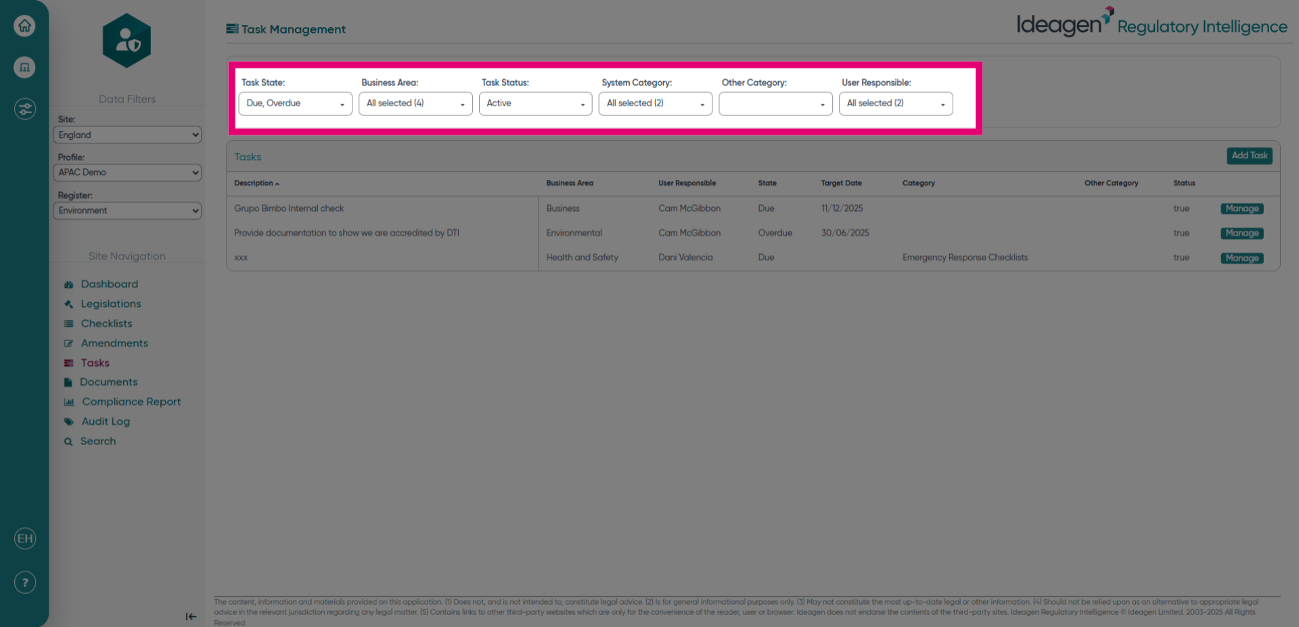Screen dimensions: 1299x627
Task: Manage the Grupo Bimbo Internal check task
Action: [1242, 209]
